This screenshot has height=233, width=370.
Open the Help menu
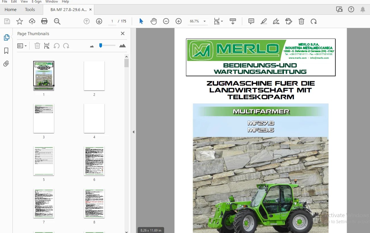[x=65, y=2]
